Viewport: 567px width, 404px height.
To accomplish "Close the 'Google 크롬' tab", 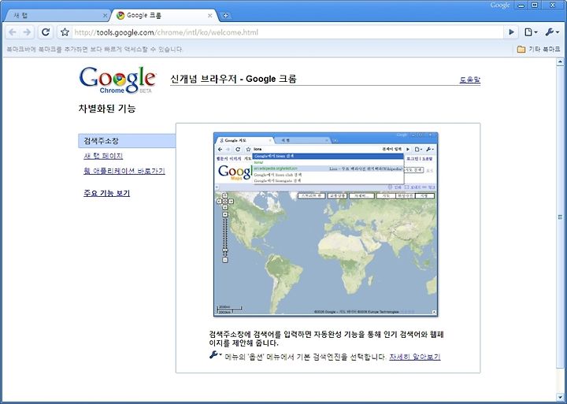I will [209, 16].
